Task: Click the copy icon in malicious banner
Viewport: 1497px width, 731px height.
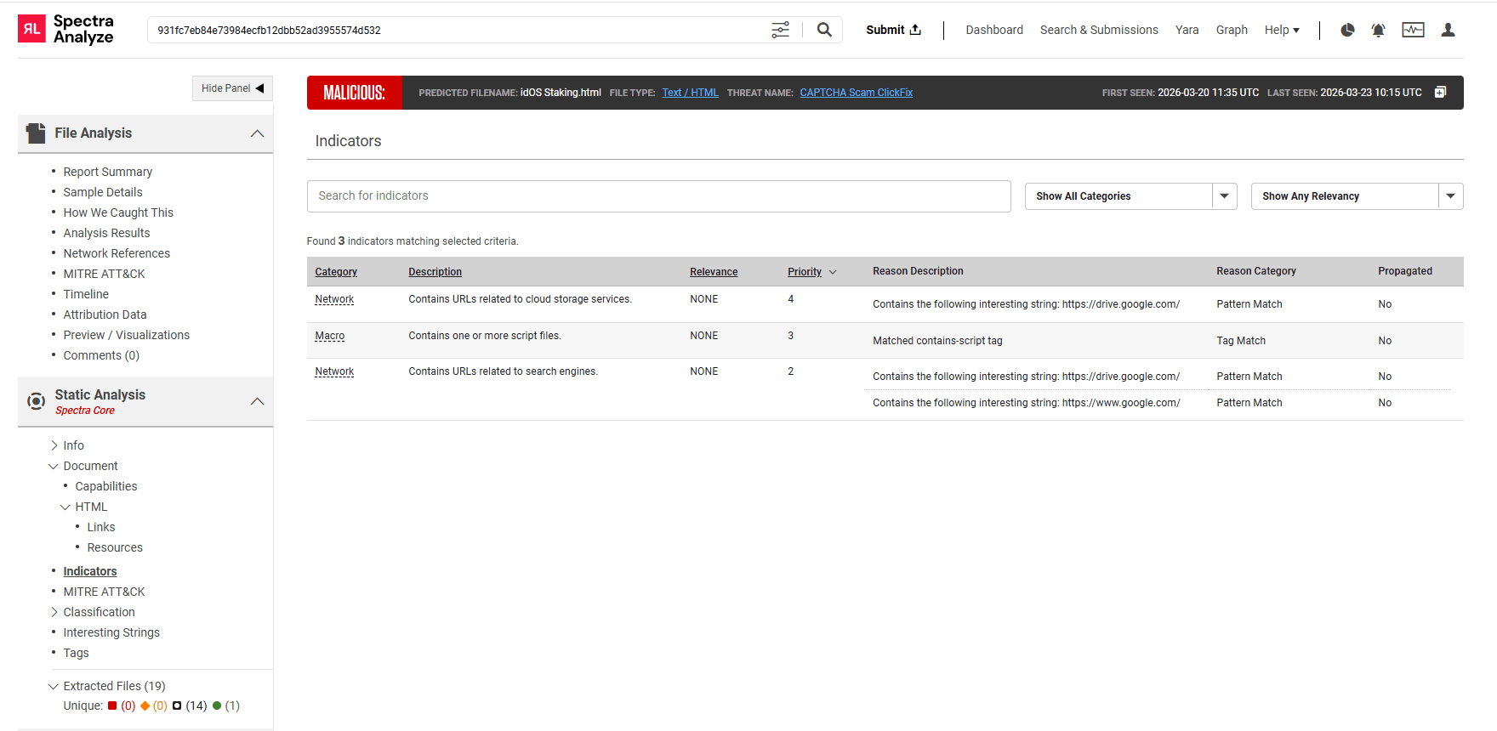Action: 1440,92
